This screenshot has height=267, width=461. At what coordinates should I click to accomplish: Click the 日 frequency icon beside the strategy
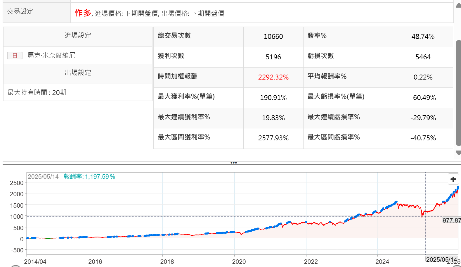coord(15,56)
